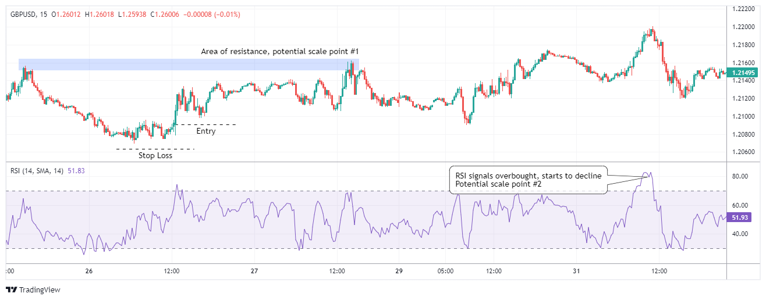Image resolution: width=766 pixels, height=300 pixels.
Task: Select the RSI (14, SMA, 14) indicator title
Action: pos(37,171)
